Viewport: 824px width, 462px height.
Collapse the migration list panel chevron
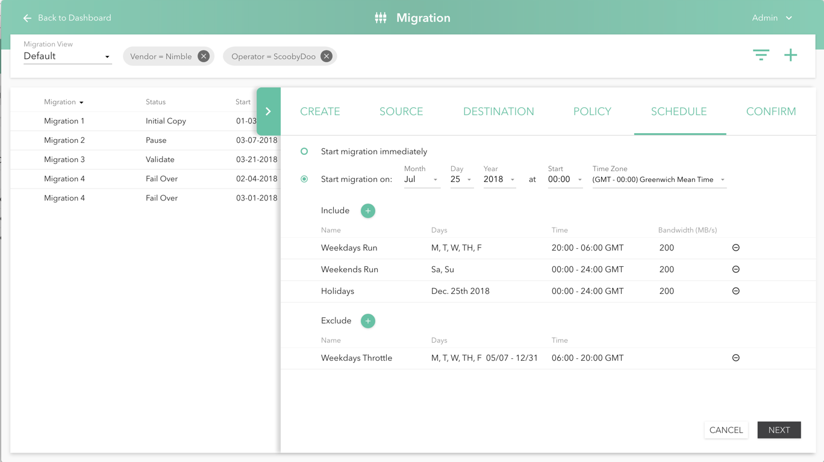click(x=269, y=111)
